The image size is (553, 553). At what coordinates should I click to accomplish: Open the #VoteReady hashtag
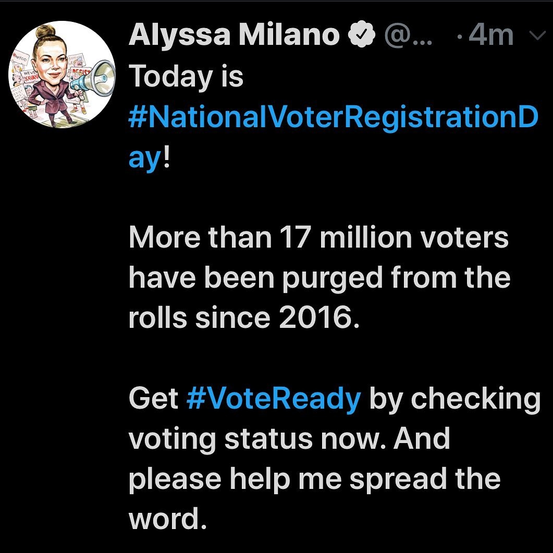click(x=273, y=400)
